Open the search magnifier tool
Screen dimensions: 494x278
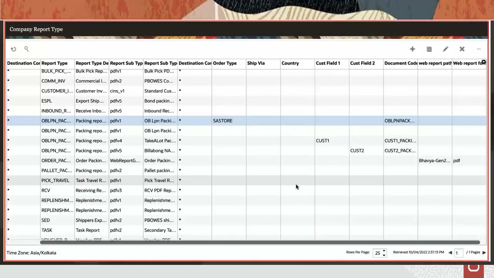(x=26, y=49)
